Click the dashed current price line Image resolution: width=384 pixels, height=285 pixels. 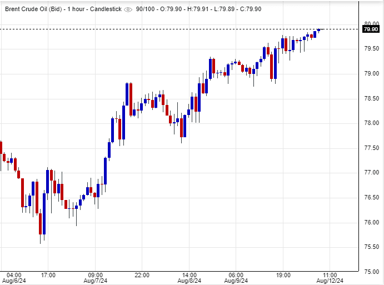pos(167,29)
